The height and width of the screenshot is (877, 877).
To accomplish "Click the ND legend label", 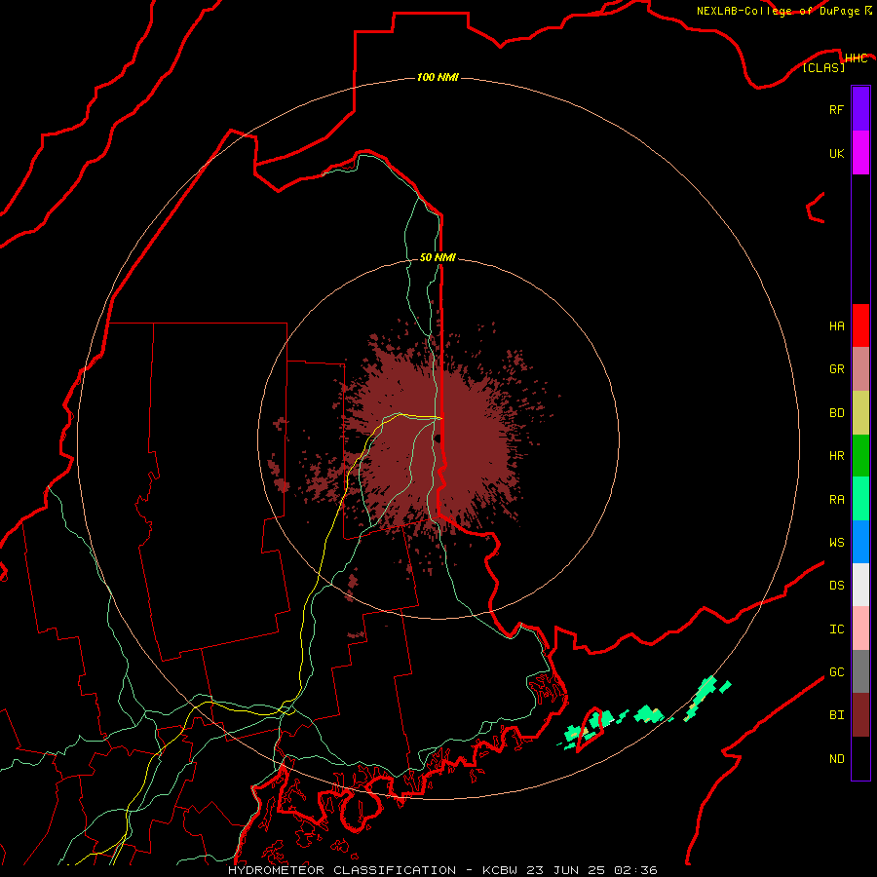I will click(836, 759).
